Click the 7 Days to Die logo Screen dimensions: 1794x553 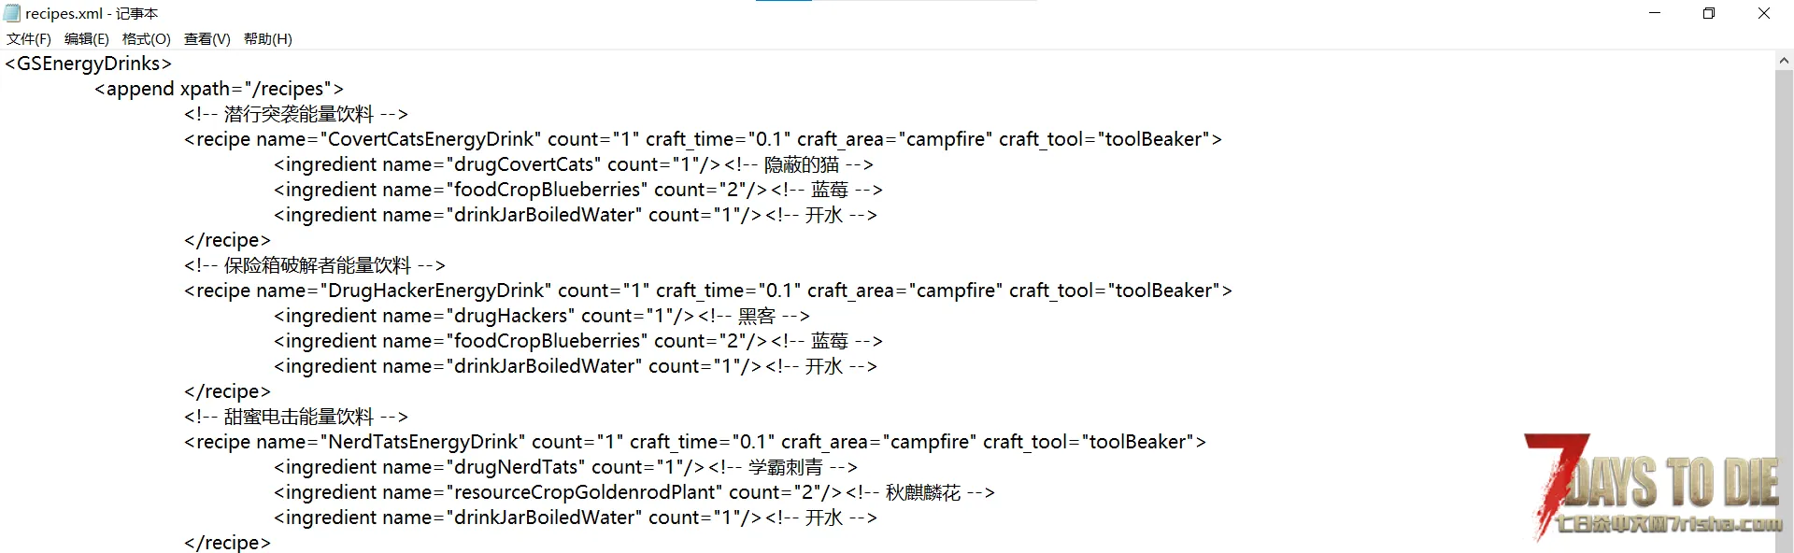click(1652, 486)
